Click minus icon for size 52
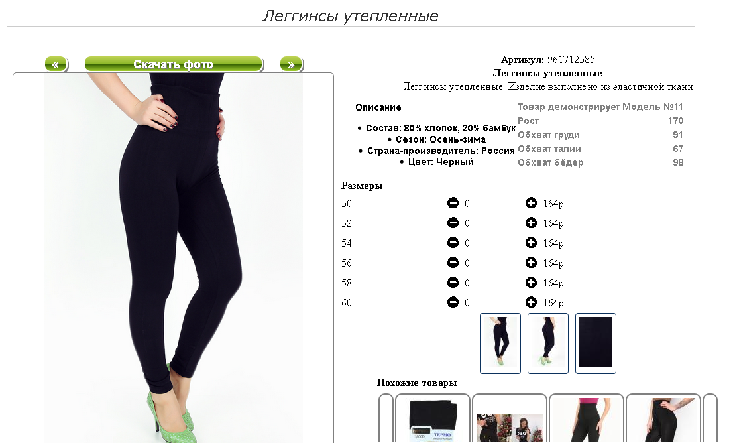The image size is (735, 443). (453, 222)
